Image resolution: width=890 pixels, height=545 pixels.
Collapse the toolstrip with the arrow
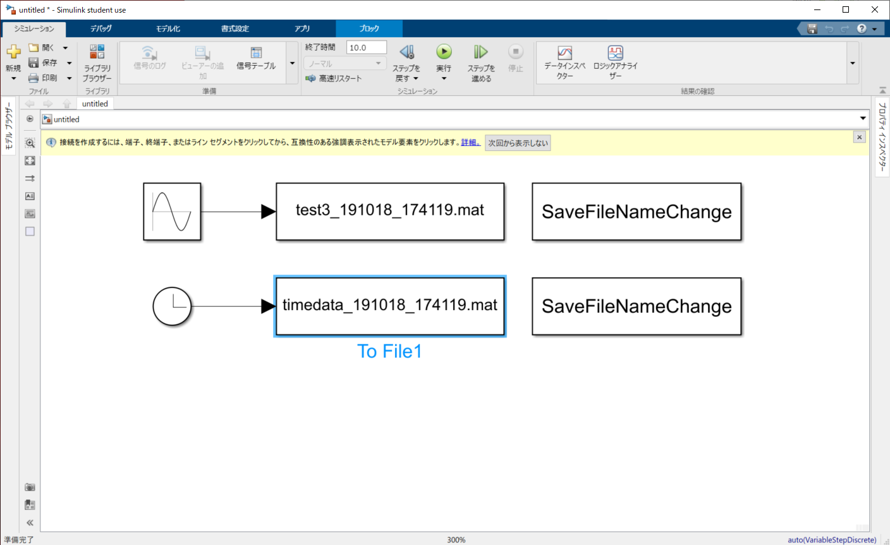(x=882, y=90)
